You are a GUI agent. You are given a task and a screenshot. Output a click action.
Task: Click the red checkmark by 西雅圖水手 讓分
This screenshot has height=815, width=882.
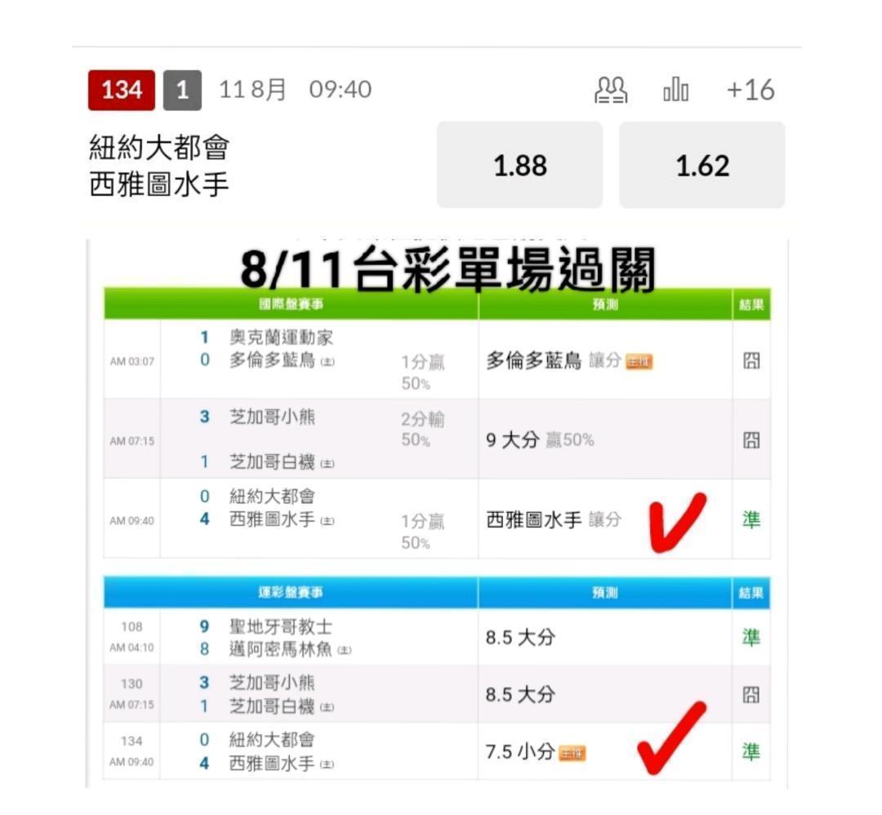[x=677, y=523]
